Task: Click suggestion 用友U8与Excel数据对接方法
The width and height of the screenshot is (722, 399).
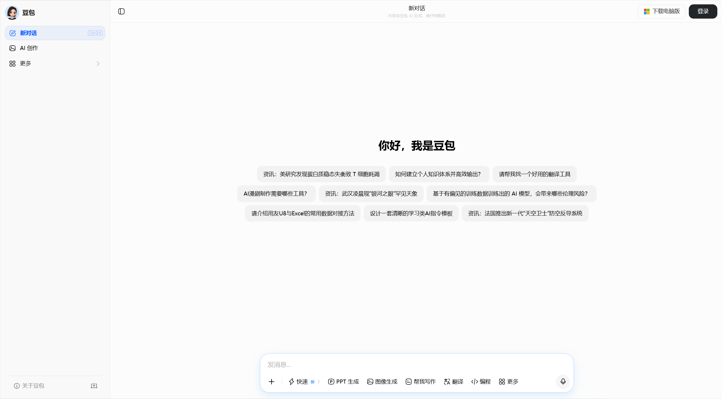Action: tap(303, 213)
